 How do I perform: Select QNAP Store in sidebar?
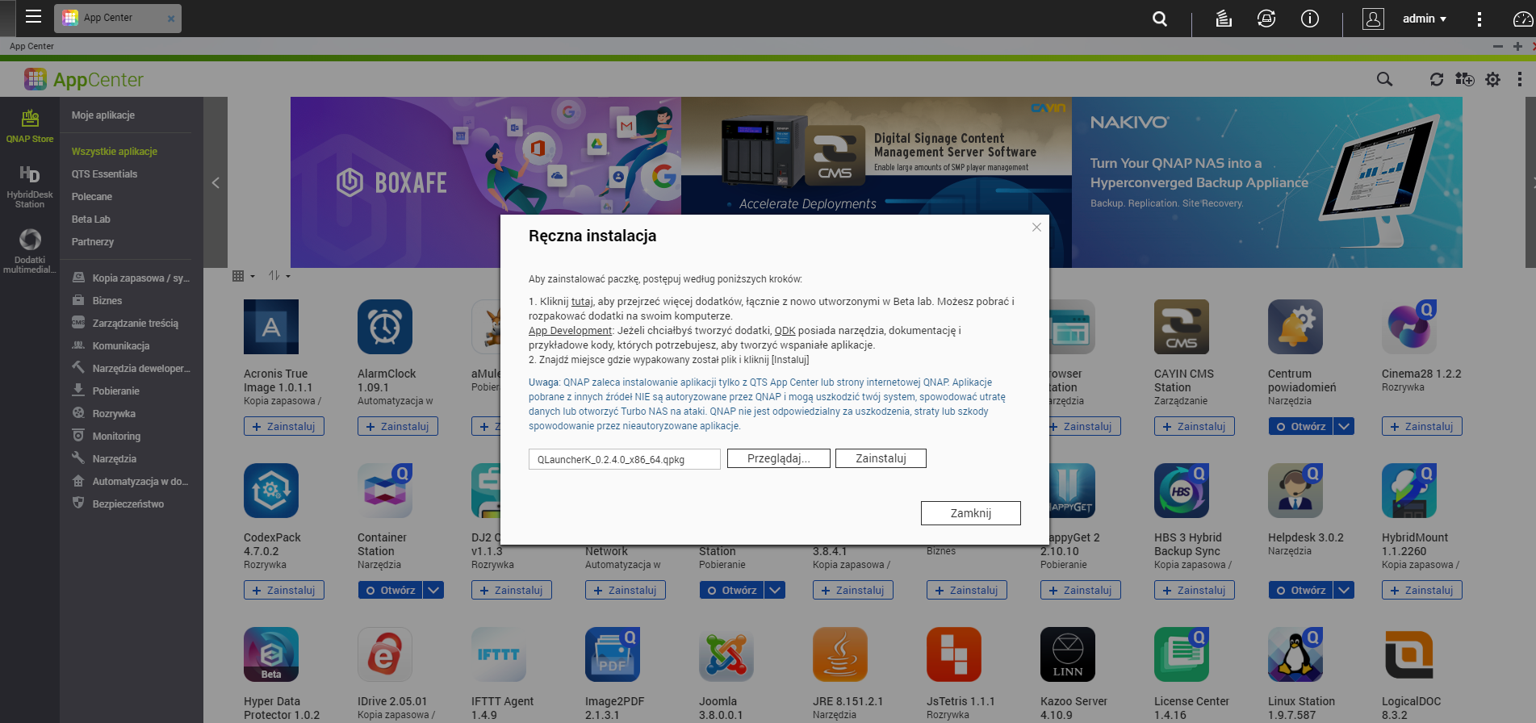(x=30, y=127)
